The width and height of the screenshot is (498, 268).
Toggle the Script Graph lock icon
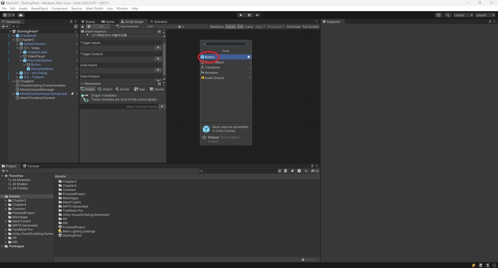pos(83,27)
